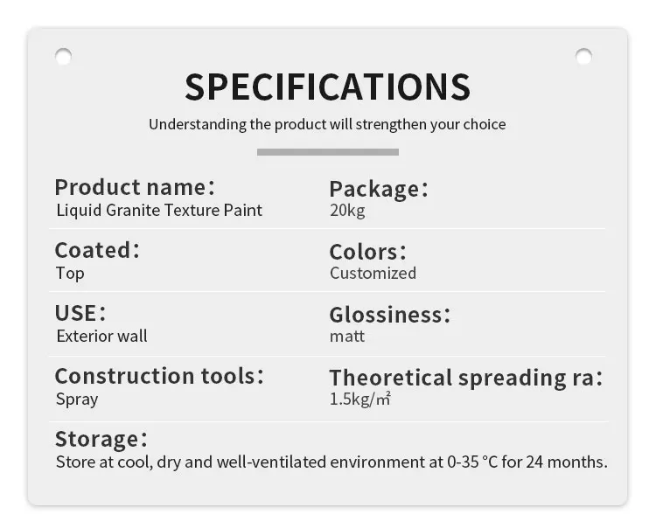Click the gray divider bar under subtitle

pyautogui.click(x=328, y=152)
